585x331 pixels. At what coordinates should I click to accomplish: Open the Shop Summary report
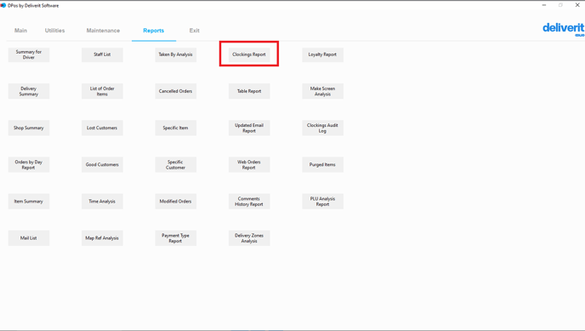click(x=29, y=128)
